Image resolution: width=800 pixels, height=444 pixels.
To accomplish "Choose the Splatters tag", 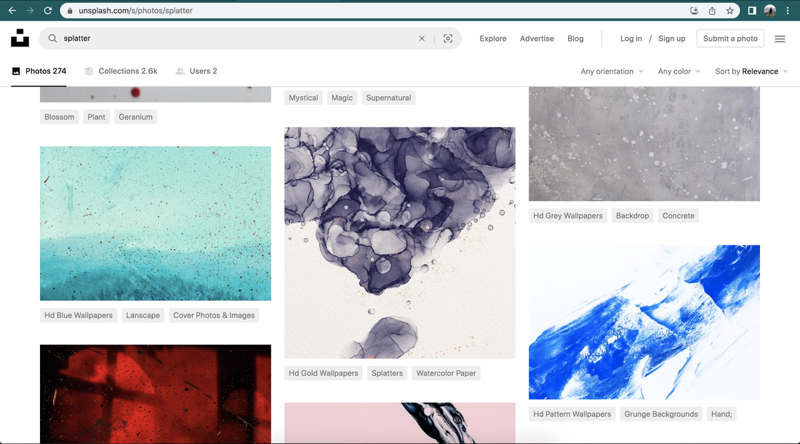I will pos(387,373).
